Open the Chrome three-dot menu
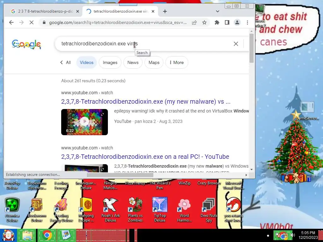This screenshot has width=323, height=242. point(247,22)
